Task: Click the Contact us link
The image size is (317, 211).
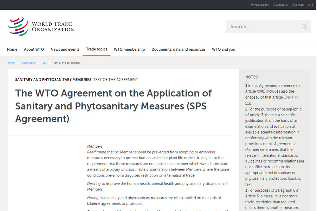Action: [x=281, y=5]
